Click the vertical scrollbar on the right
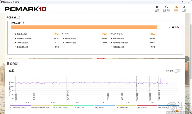192x114 pixels. [191, 51]
